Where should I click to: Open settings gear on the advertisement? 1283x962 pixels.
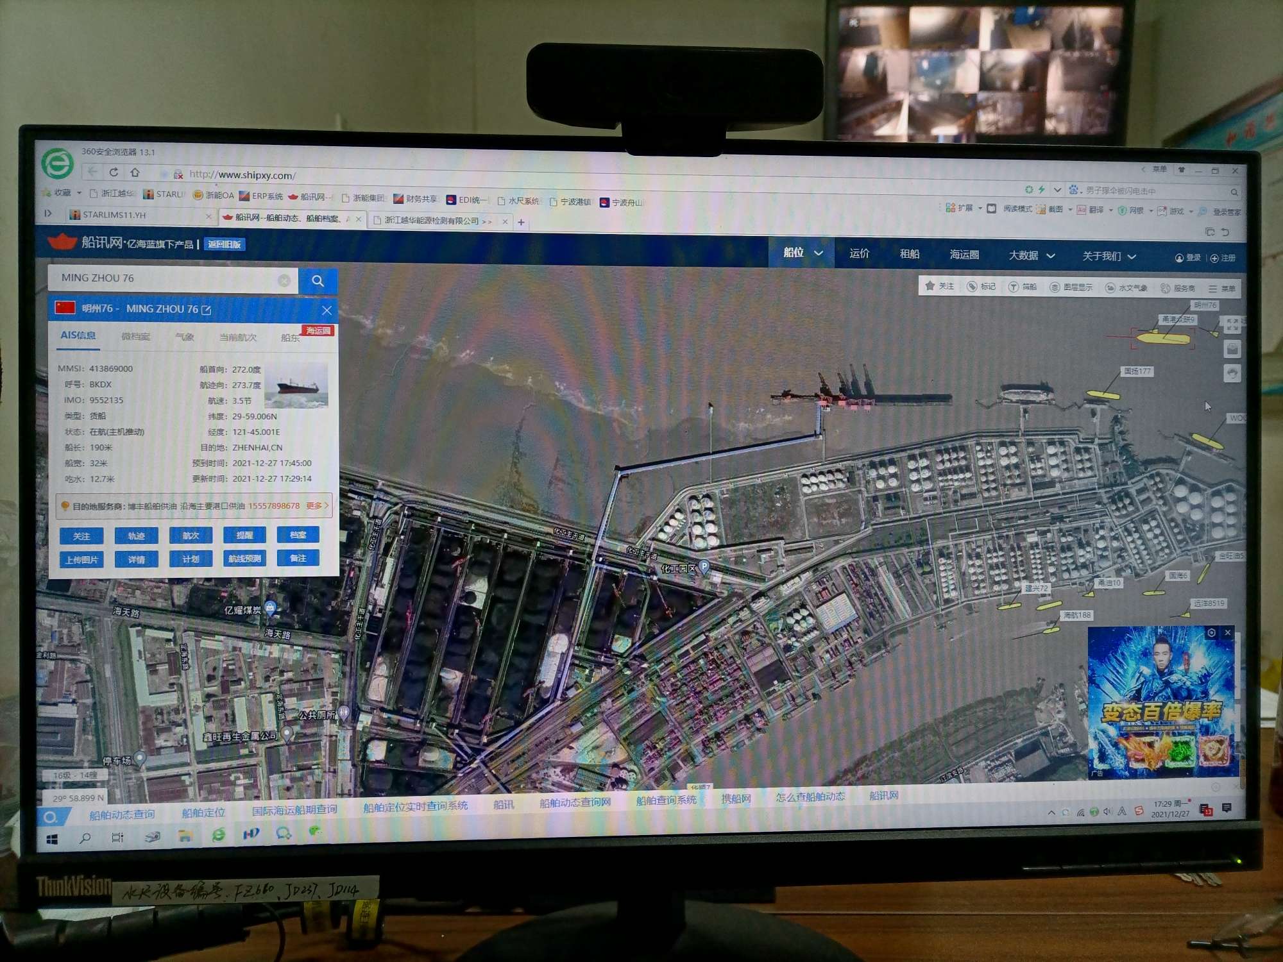1212,632
